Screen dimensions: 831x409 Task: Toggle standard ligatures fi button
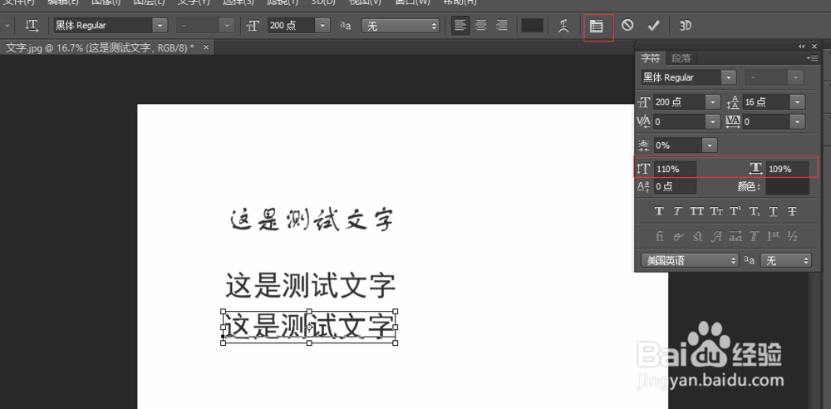(659, 237)
